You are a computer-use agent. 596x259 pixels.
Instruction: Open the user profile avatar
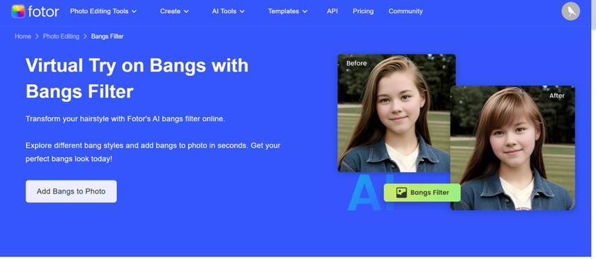point(570,11)
